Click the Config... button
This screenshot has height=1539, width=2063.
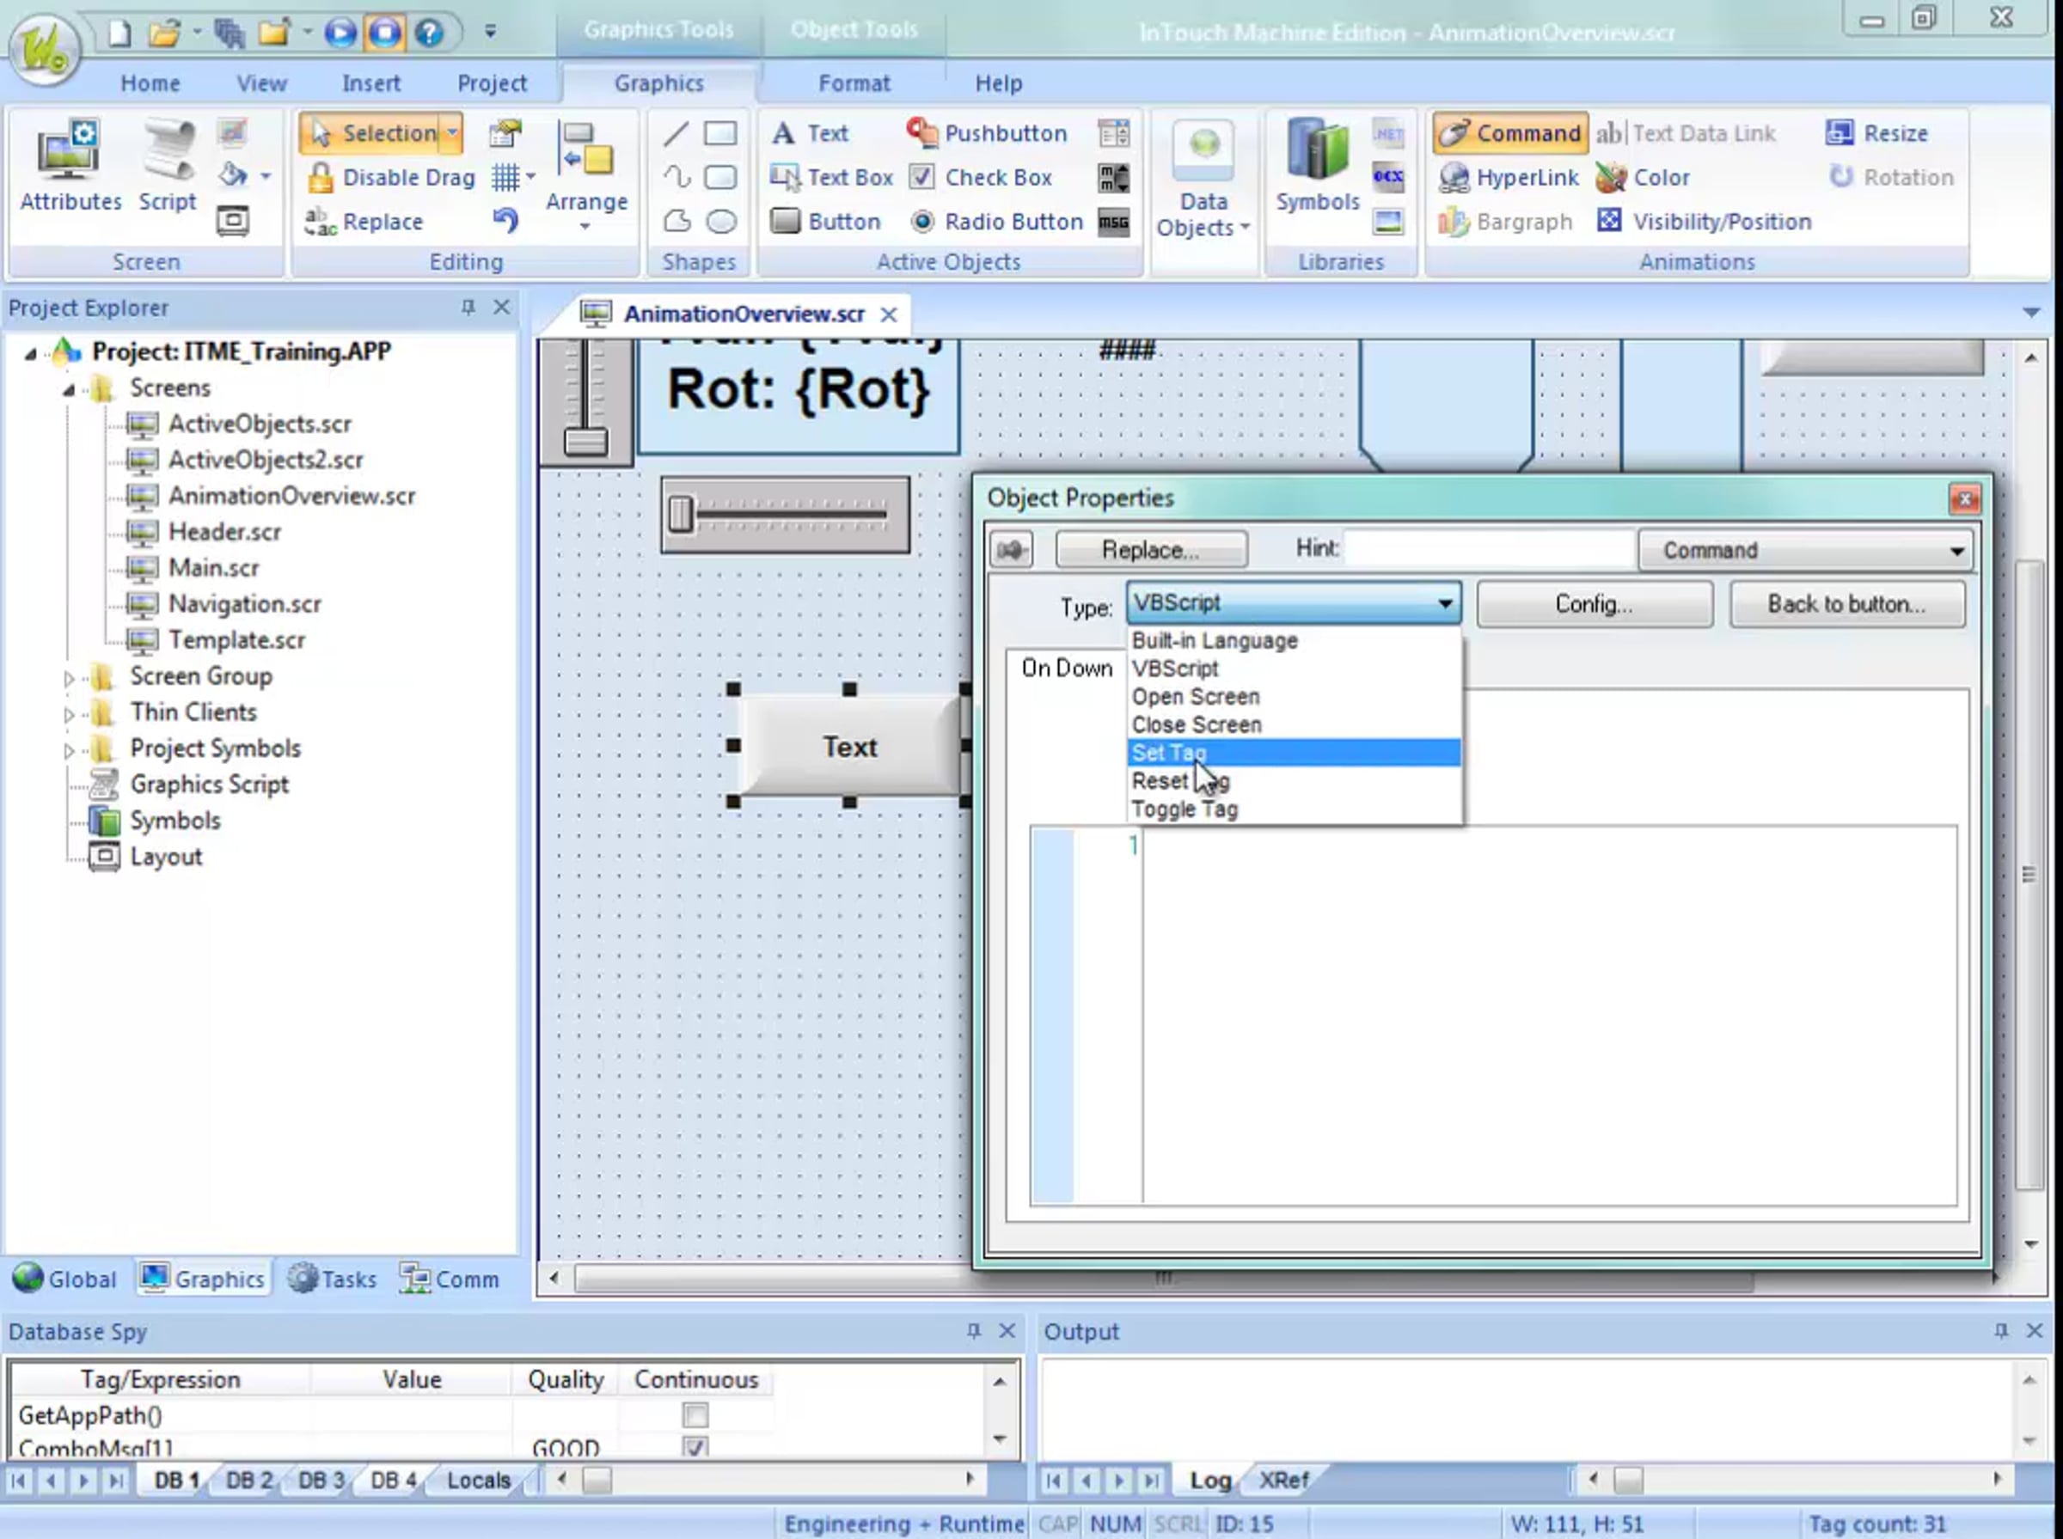pos(1594,604)
